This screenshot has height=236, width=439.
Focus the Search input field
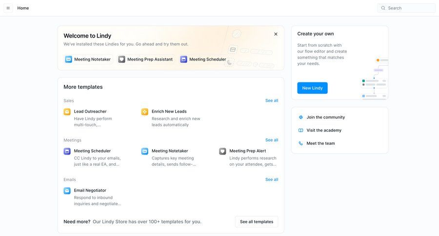click(406, 8)
